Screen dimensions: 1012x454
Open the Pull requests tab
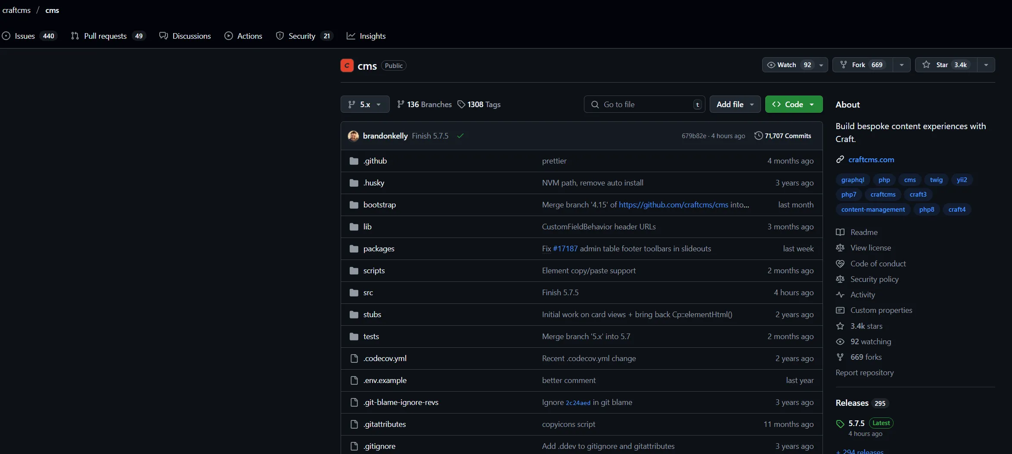pyautogui.click(x=108, y=36)
